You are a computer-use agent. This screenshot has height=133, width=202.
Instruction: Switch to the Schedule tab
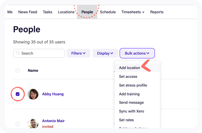[x=108, y=12]
